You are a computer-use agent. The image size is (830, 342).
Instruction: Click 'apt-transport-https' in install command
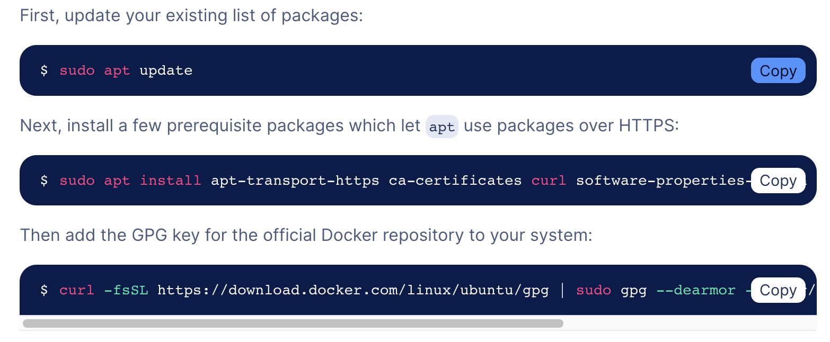295,181
